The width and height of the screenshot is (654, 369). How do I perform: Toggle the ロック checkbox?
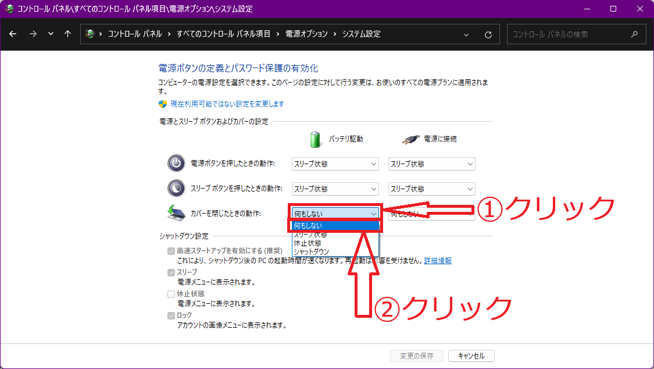171,315
